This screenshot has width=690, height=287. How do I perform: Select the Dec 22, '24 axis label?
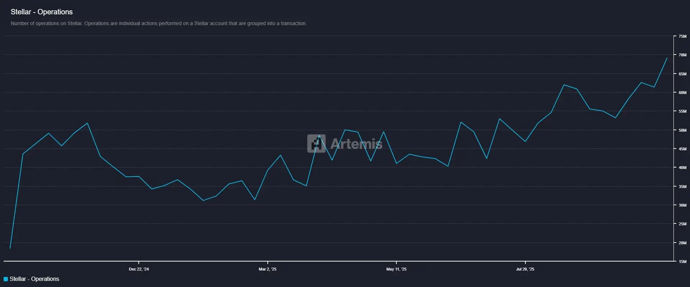click(x=139, y=269)
